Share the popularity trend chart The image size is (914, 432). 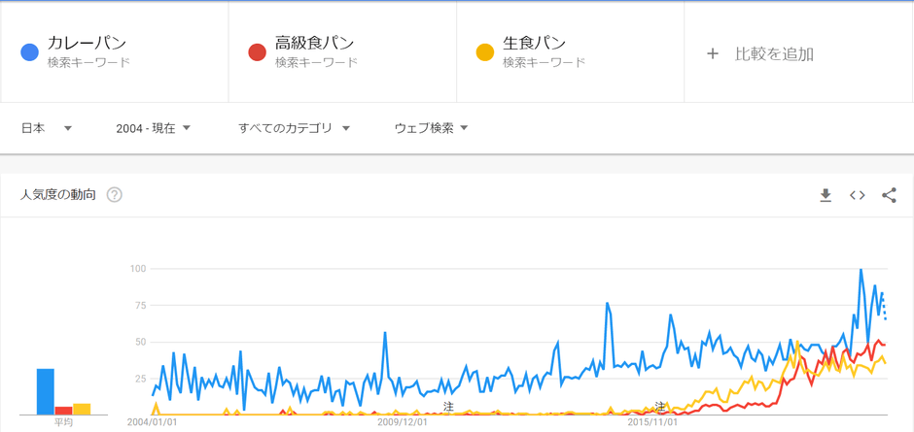(889, 195)
